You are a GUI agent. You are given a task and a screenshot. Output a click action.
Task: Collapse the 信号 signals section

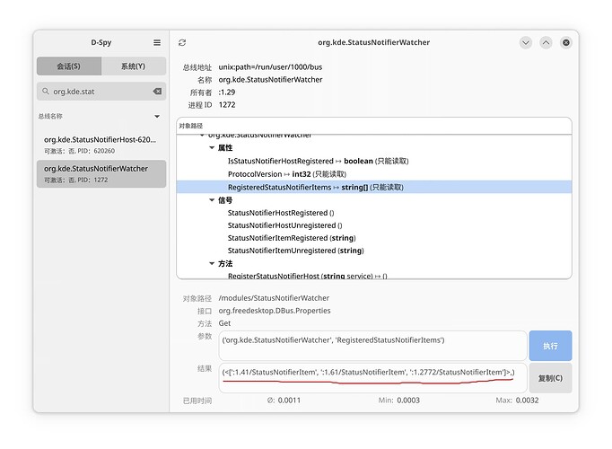click(x=212, y=200)
